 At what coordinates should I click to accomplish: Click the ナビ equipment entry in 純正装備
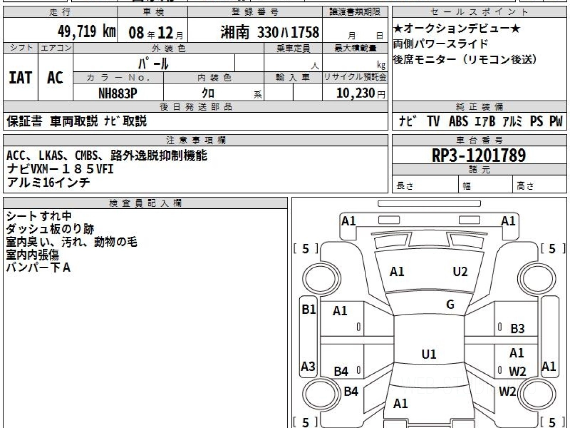408,121
